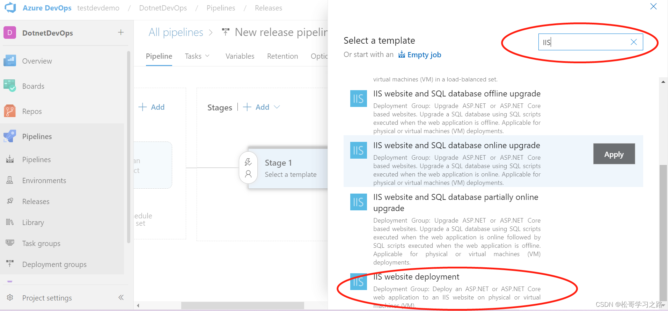Open Library in the sidebar

[x=33, y=223]
